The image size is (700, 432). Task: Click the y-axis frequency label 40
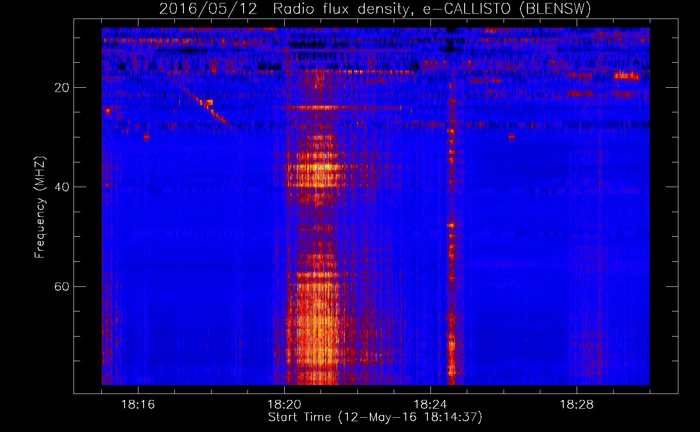coord(62,187)
